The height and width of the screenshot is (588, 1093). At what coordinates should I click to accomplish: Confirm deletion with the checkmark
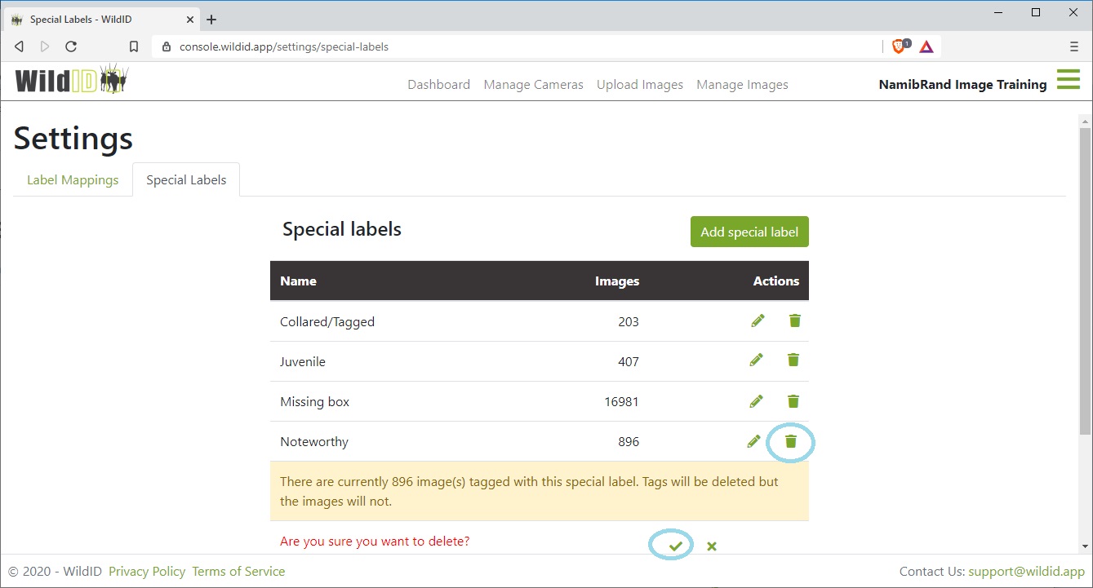tap(675, 546)
